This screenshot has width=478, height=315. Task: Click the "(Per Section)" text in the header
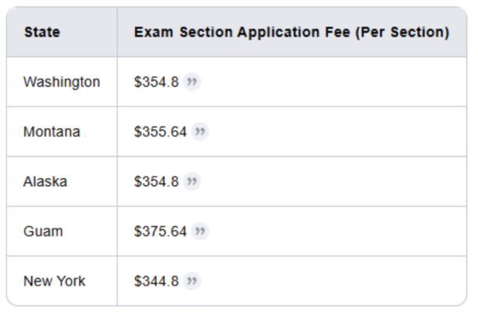point(402,32)
